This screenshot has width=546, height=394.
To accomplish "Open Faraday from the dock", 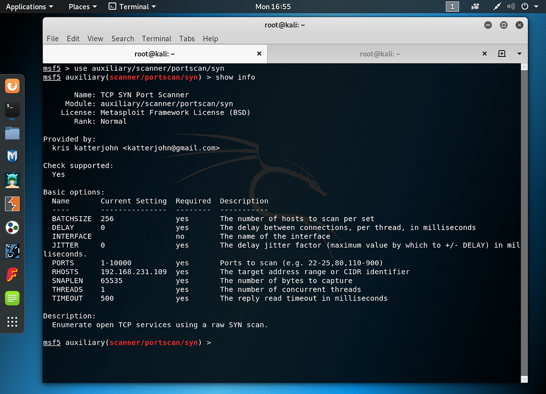I will point(12,275).
